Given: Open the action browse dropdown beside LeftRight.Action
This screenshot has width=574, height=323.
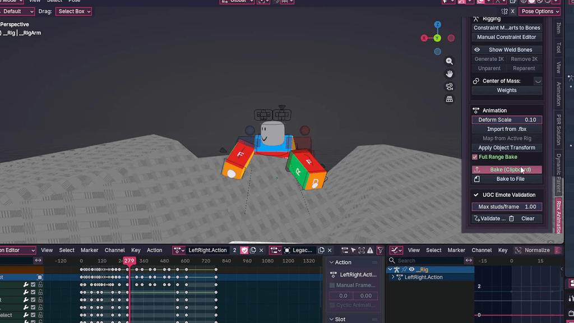Looking at the screenshot, I should [x=179, y=250].
